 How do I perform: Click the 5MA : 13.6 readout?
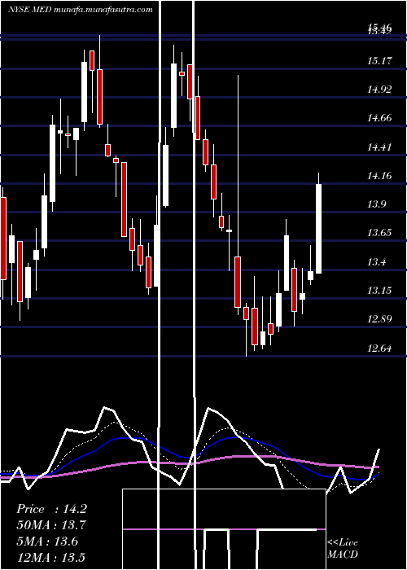[47, 541]
